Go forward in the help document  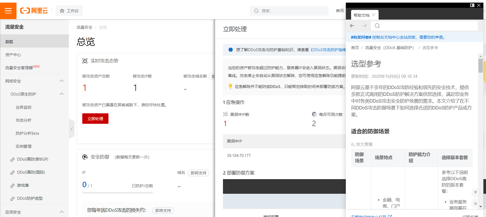pos(364,26)
